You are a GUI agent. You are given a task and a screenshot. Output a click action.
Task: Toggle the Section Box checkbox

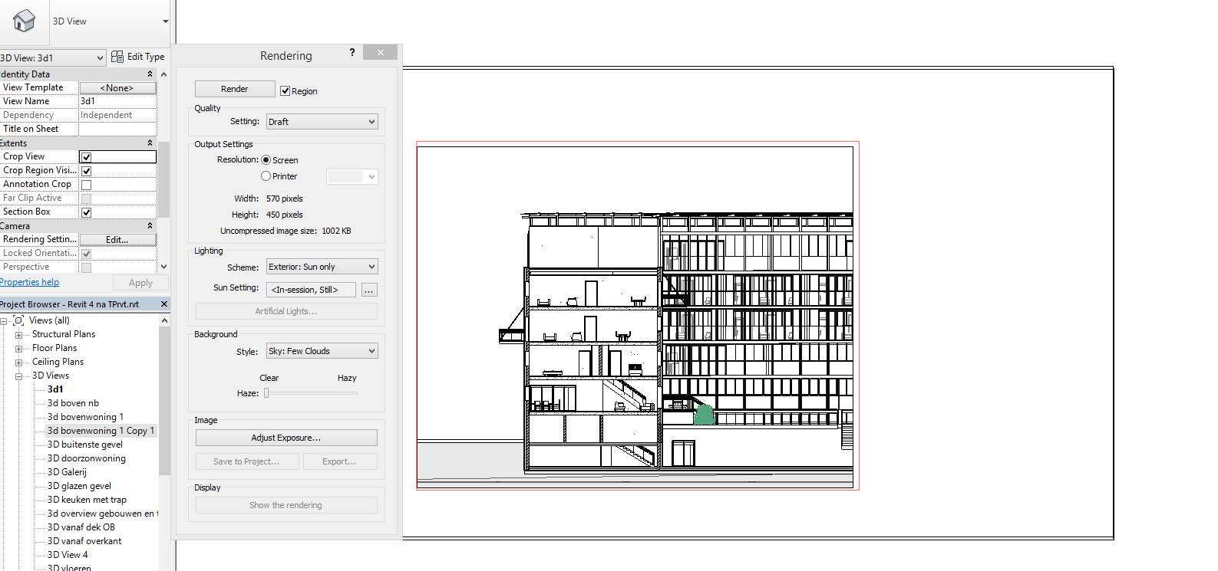[87, 212]
